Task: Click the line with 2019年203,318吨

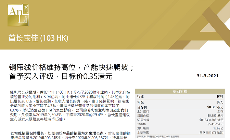Action: 69,138
